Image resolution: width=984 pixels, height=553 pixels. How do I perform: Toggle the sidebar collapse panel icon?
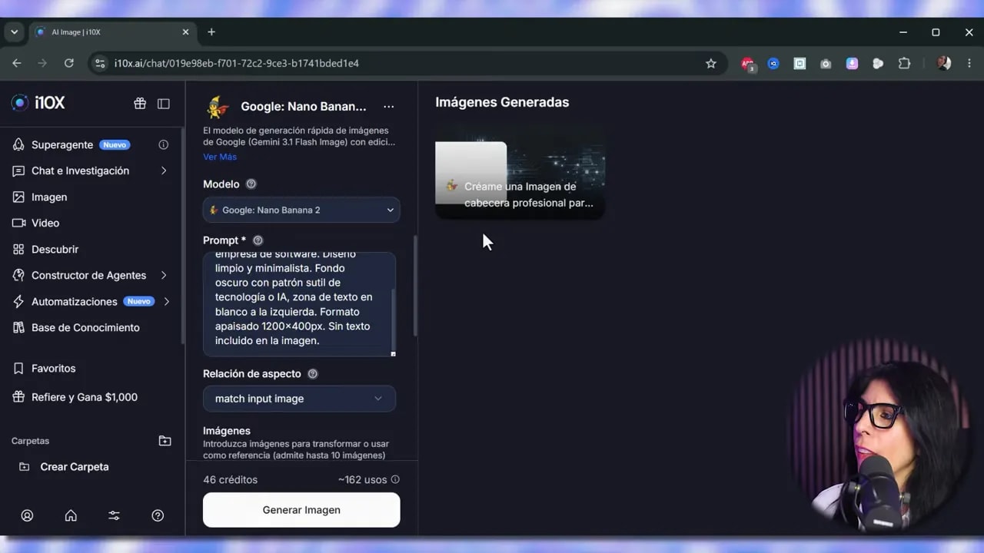[x=164, y=103]
